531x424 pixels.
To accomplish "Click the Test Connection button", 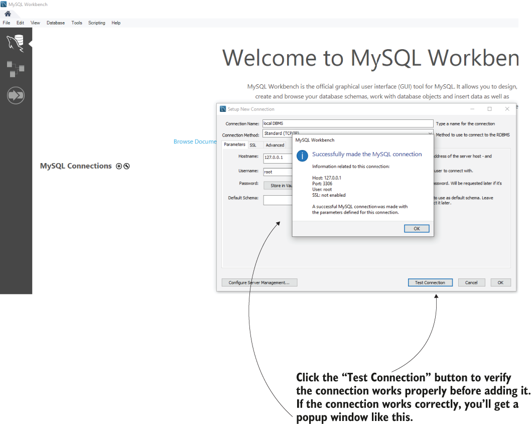I will (430, 282).
